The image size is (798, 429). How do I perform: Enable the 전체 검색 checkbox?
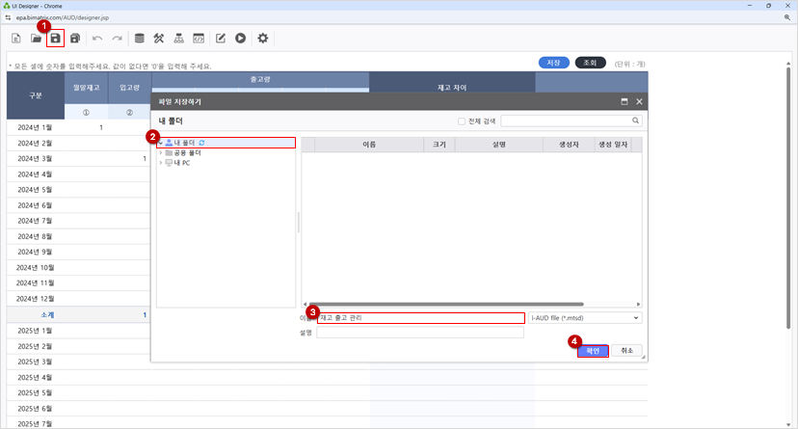pyautogui.click(x=462, y=121)
